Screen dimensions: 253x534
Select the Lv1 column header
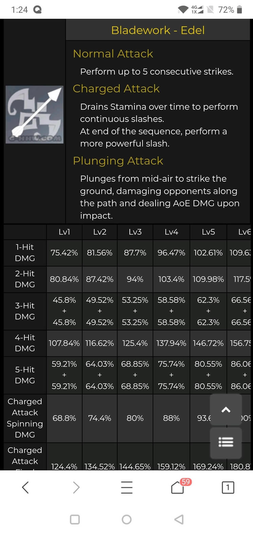click(64, 232)
